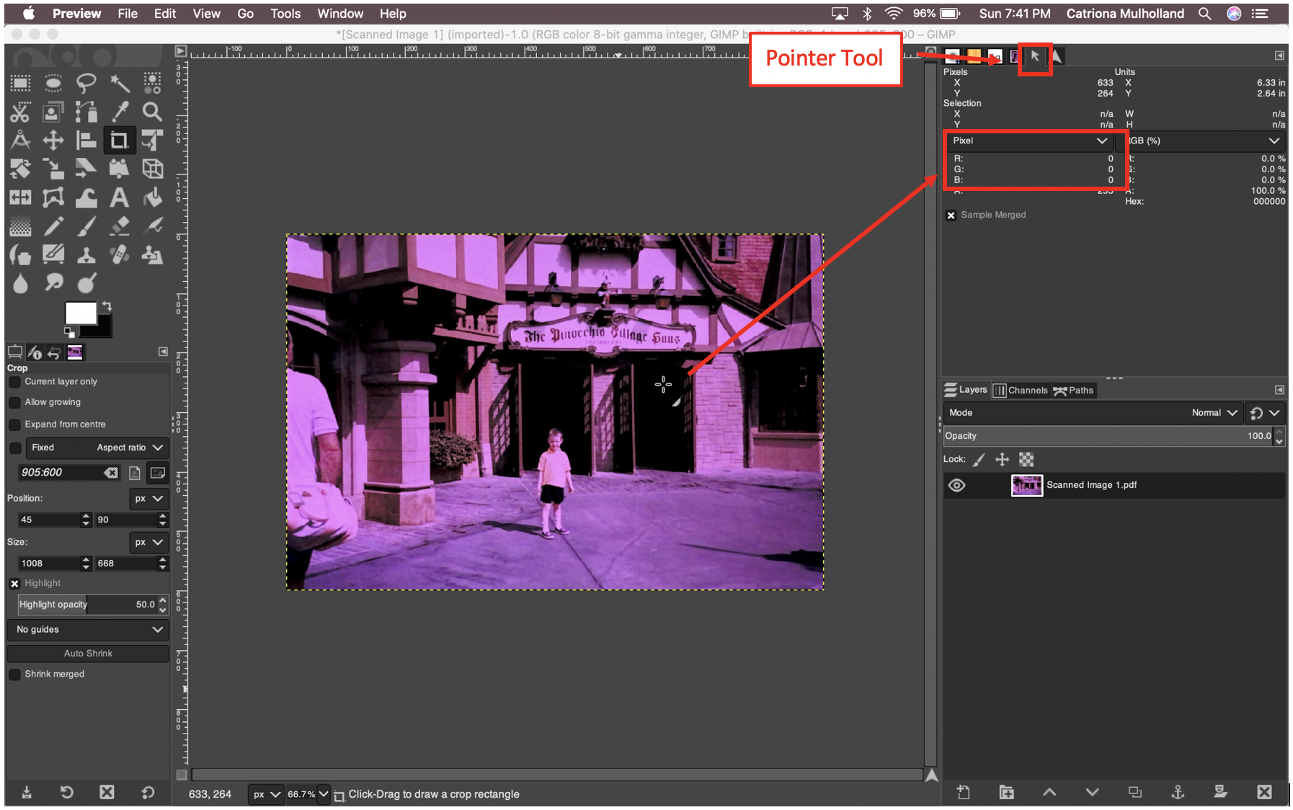Toggle lock alpha channel checkerboard
Viewport: 1293px width, 810px height.
click(x=1026, y=459)
